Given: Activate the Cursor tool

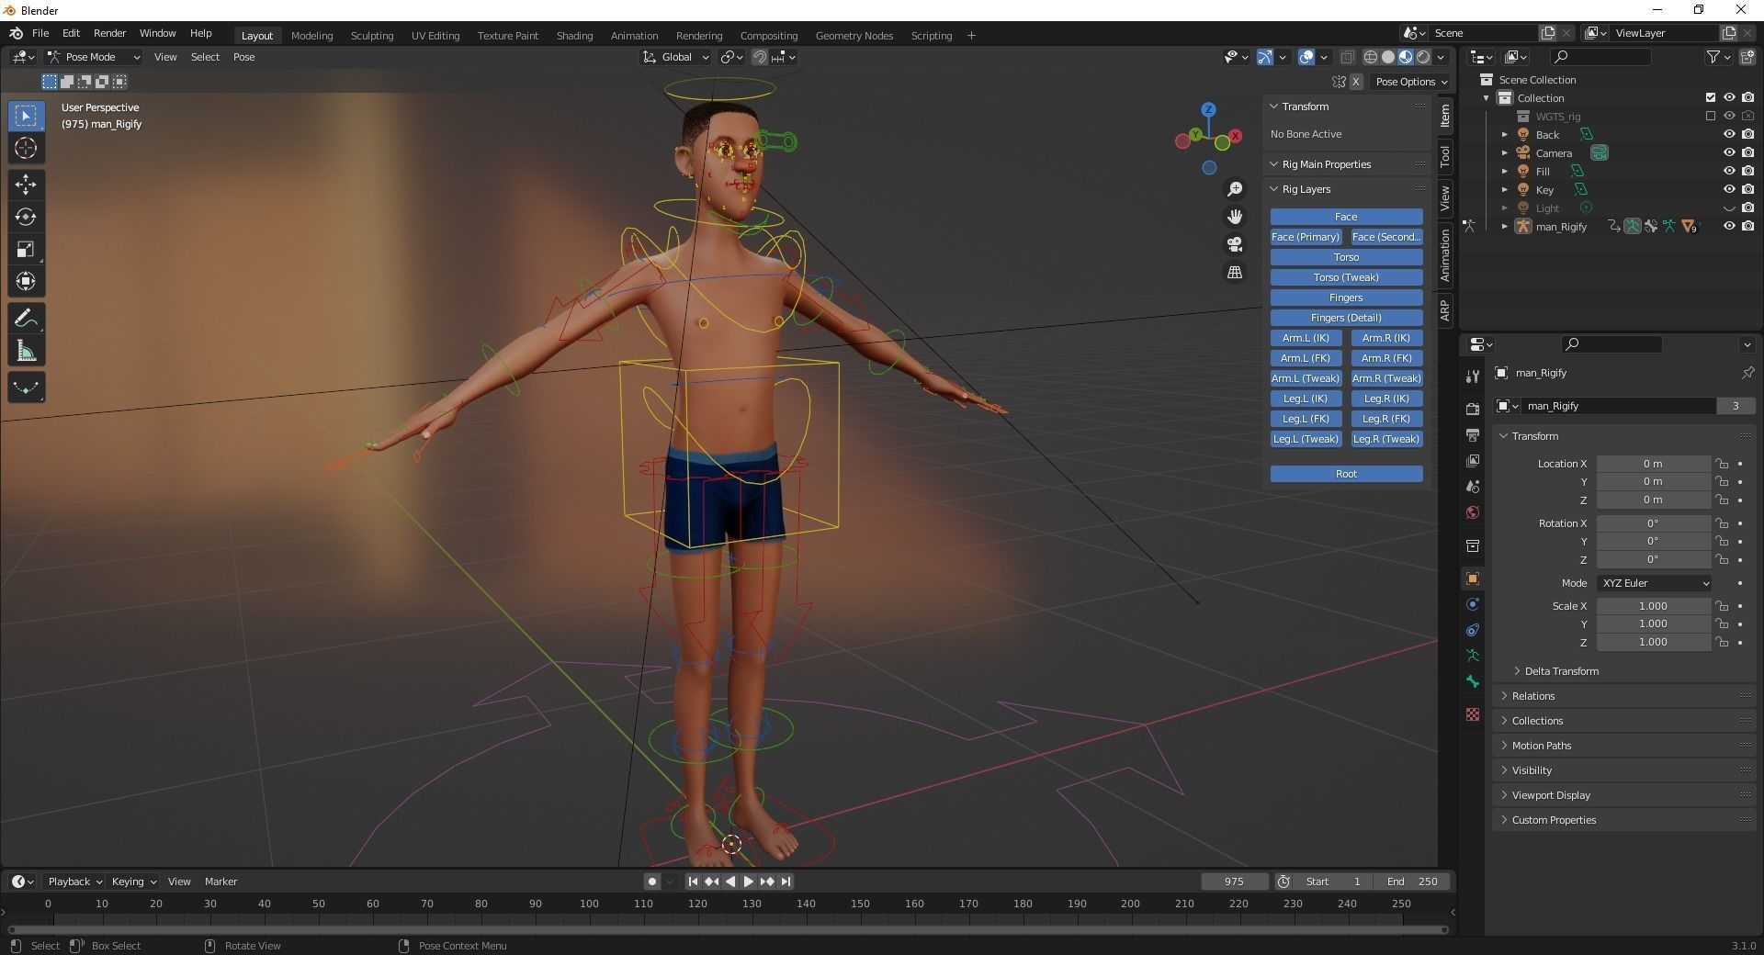Looking at the screenshot, I should tap(26, 148).
